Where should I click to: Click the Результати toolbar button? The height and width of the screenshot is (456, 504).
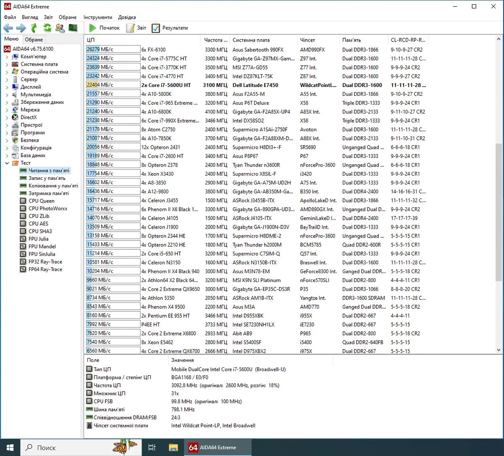170,28
